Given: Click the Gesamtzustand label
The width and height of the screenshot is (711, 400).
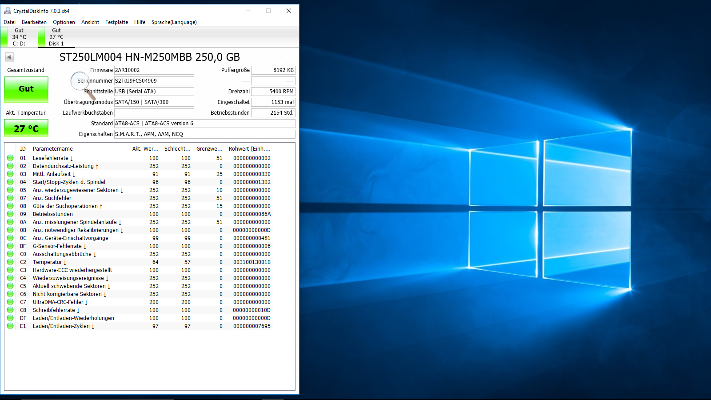Looking at the screenshot, I should click(x=26, y=70).
